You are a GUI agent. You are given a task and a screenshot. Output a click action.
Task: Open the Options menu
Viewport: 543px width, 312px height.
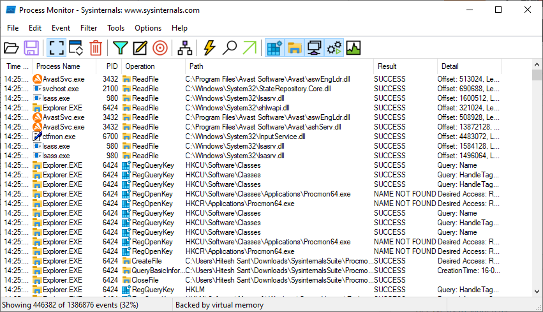coord(148,28)
